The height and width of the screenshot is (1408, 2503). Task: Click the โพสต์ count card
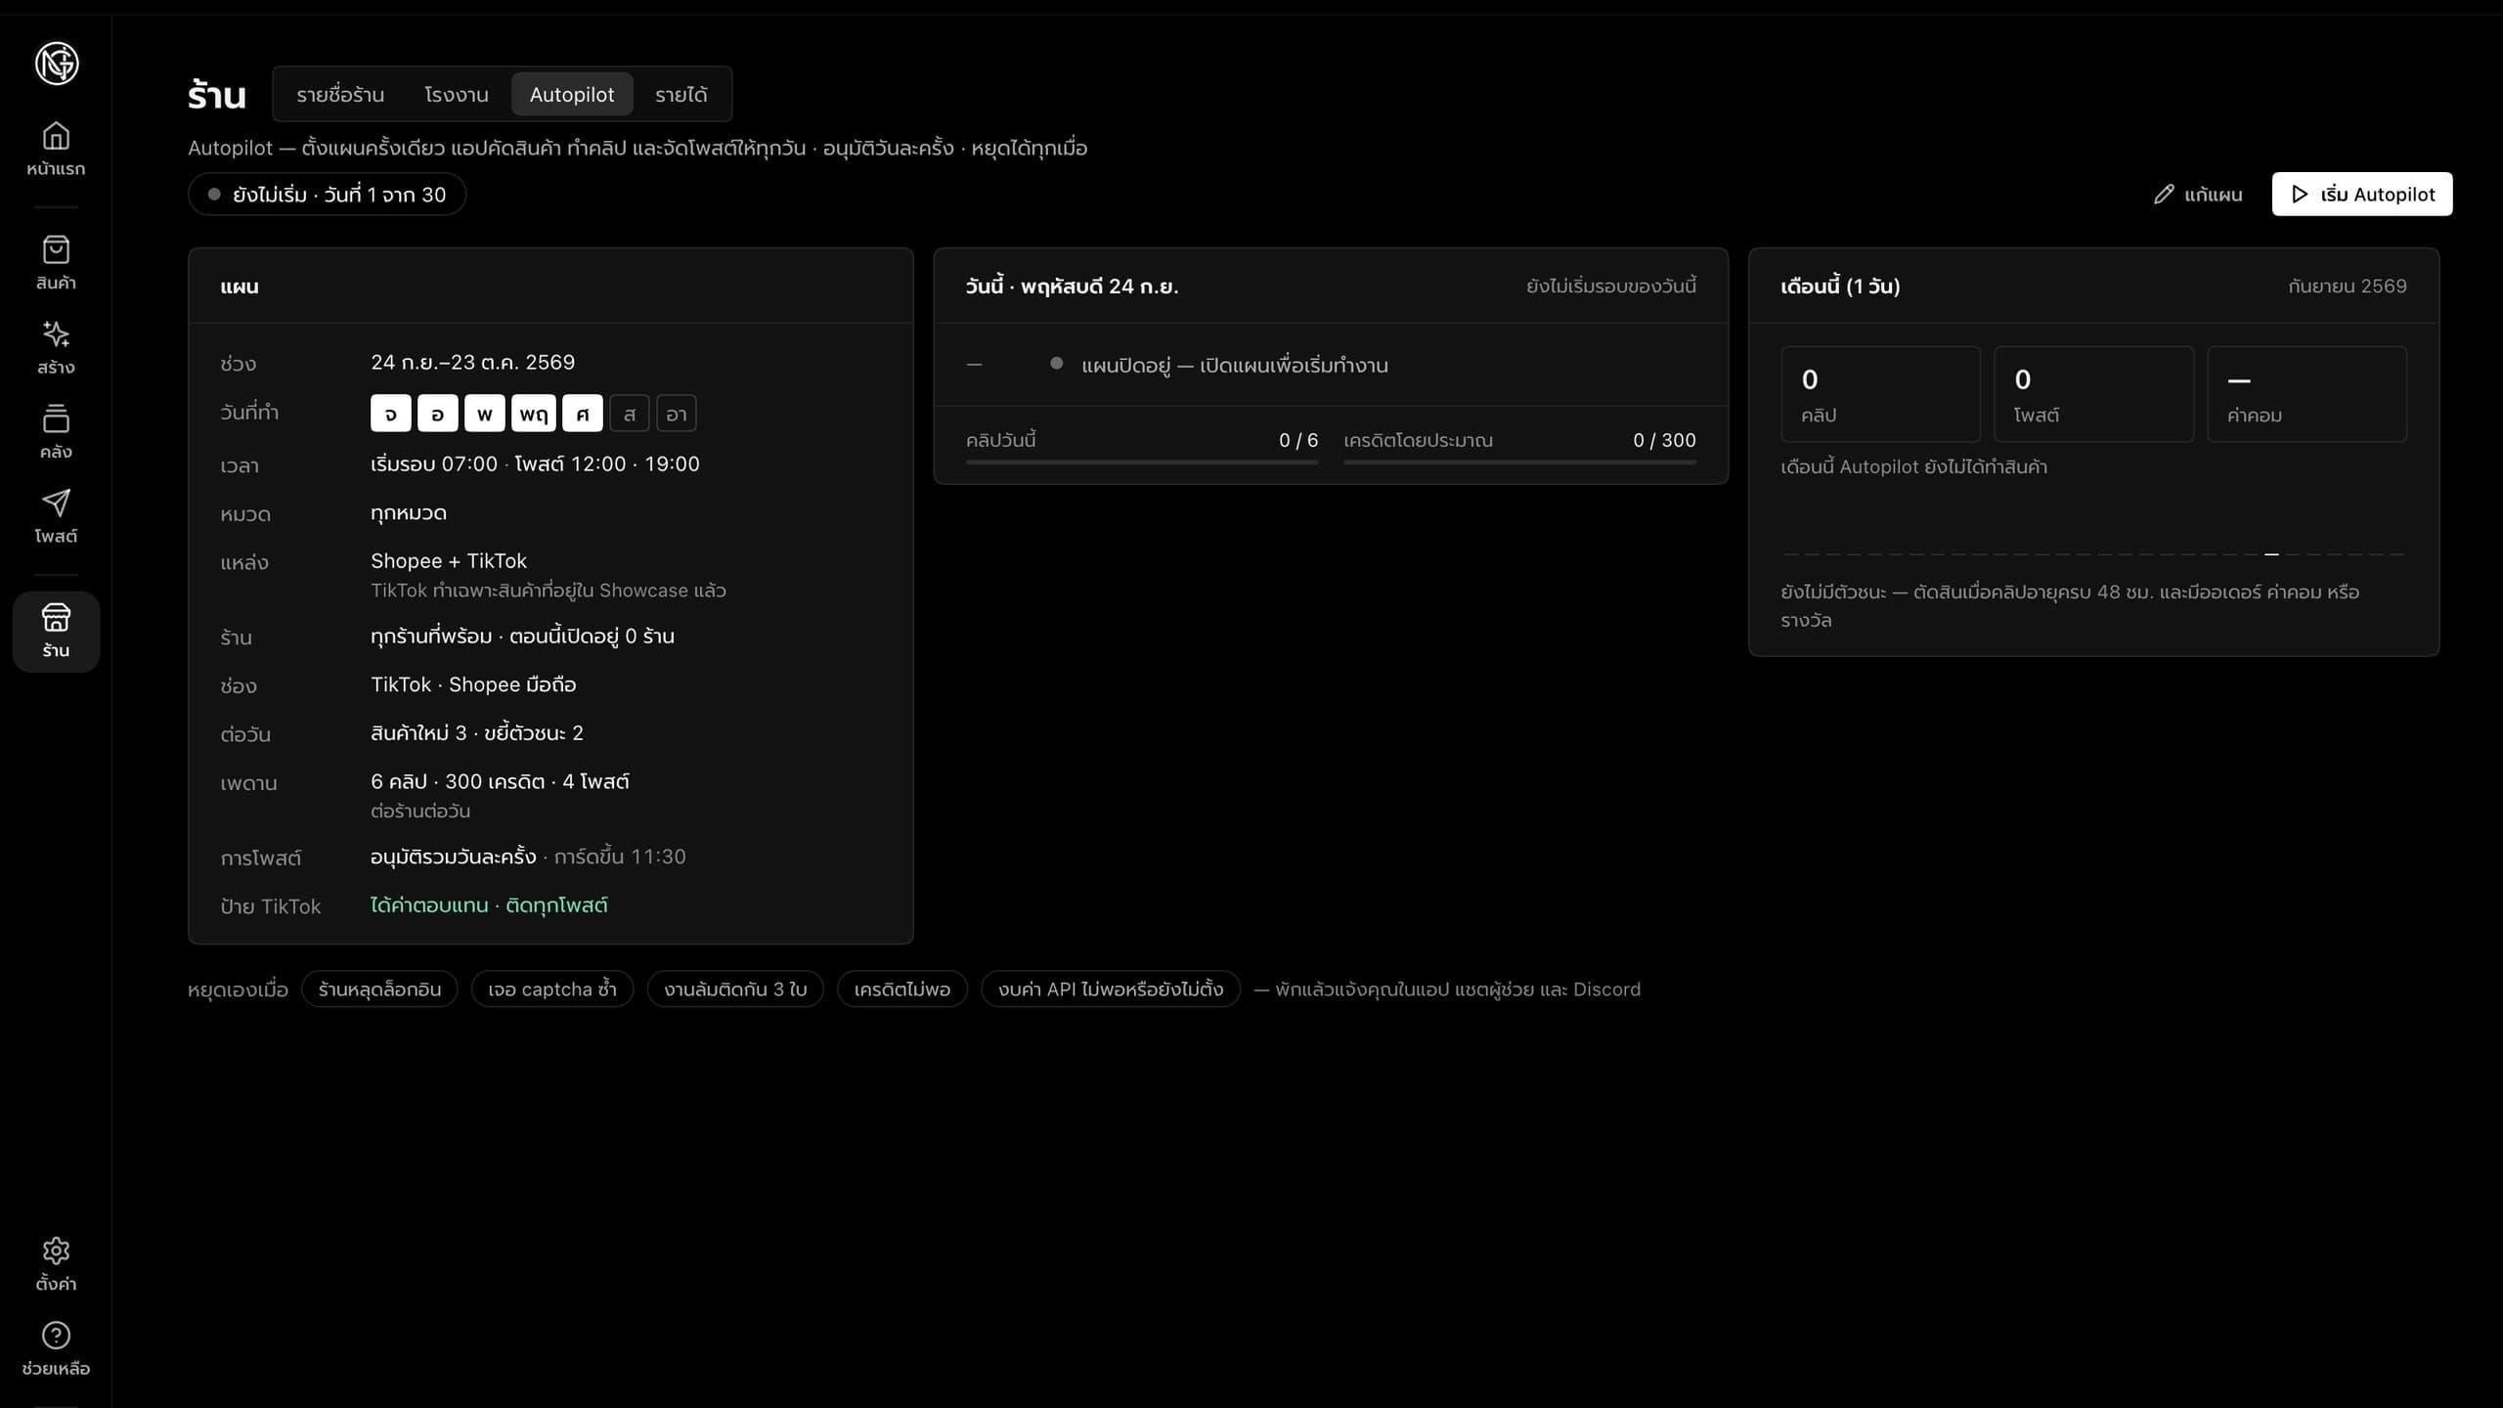tap(2093, 394)
